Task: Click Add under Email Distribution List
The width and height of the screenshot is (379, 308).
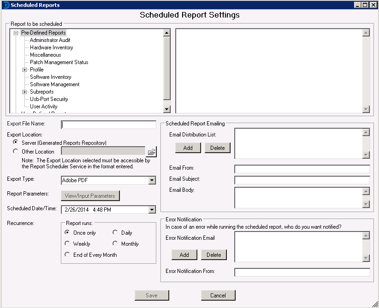Action: click(x=188, y=148)
